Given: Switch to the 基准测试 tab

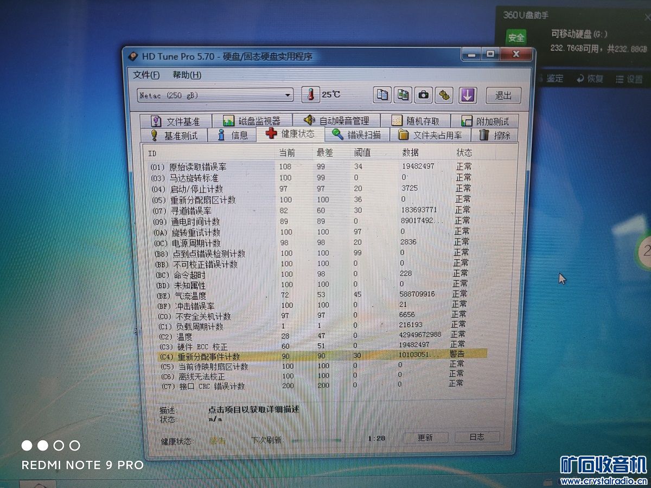Looking at the screenshot, I should pyautogui.click(x=175, y=135).
